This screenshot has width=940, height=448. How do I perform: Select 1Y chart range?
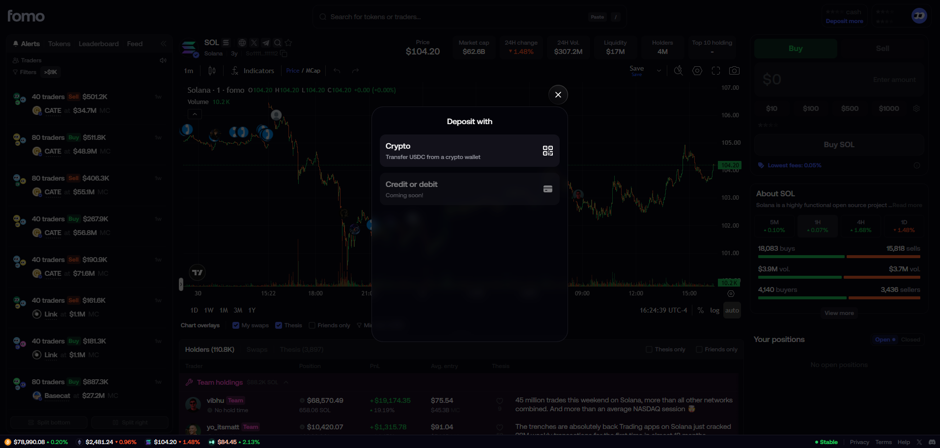[x=252, y=310]
